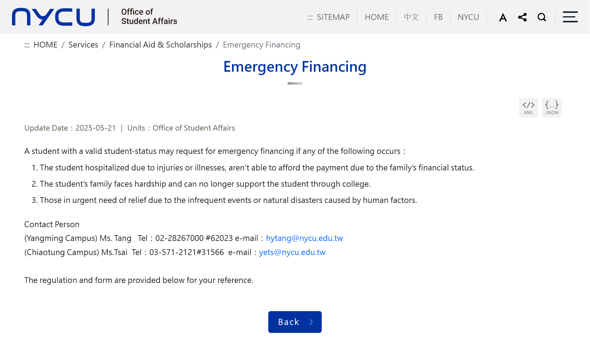Email yets@nycu.edu.tw
Screen dimensions: 590x347
(x=292, y=252)
